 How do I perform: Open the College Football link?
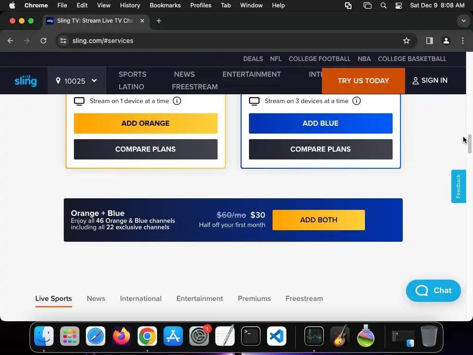point(320,59)
